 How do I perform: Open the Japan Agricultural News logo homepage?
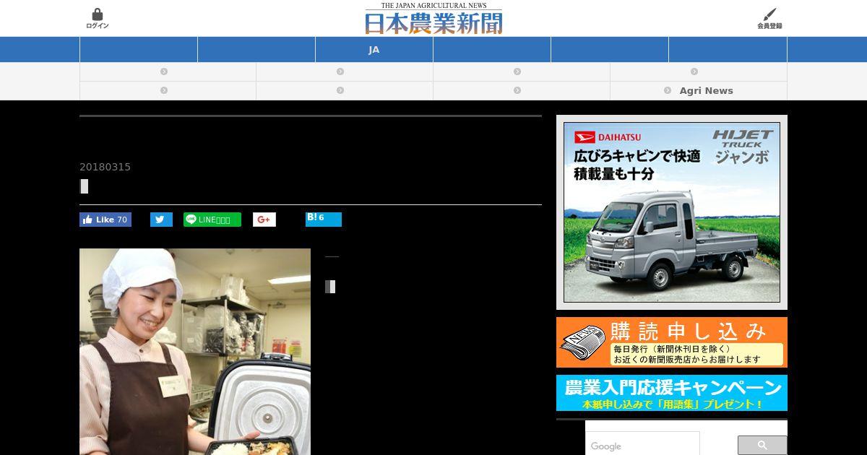tap(433, 19)
